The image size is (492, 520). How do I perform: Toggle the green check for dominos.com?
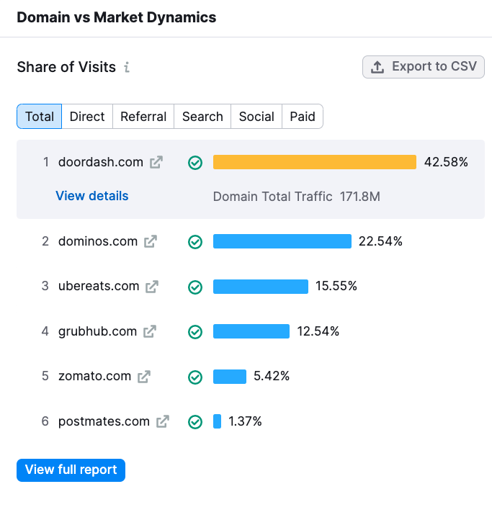tap(195, 242)
